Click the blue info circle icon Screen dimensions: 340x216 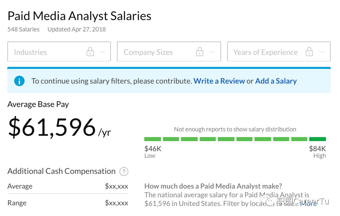(x=19, y=81)
